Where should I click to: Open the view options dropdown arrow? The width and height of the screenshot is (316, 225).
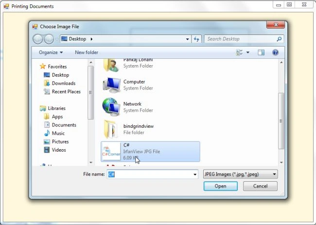coord(248,52)
